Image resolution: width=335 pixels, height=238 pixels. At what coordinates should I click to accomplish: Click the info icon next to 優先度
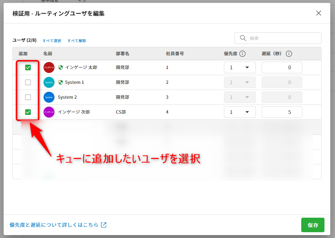tap(242, 54)
